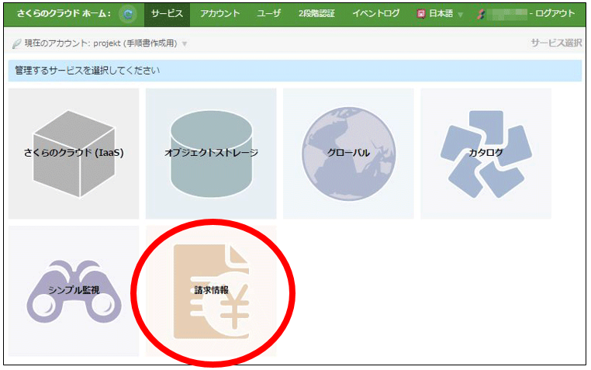Open the カタログ service tile
Screen dimensions: 591x370
pos(486,154)
